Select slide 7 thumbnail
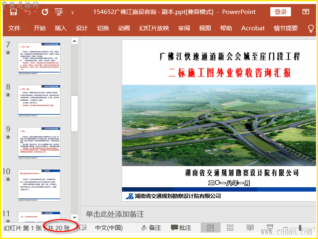The height and width of the screenshot is (239, 318). (x=39, y=59)
